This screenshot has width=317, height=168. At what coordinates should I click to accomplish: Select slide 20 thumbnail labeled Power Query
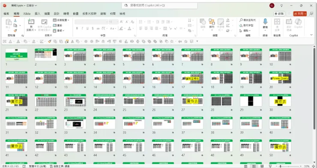click(280, 77)
